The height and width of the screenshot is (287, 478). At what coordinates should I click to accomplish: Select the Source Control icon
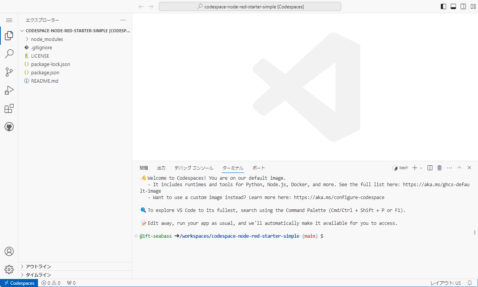9,72
